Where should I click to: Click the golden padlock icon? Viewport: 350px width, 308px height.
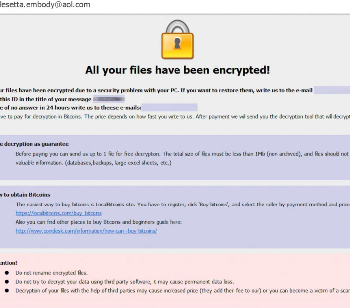177,40
